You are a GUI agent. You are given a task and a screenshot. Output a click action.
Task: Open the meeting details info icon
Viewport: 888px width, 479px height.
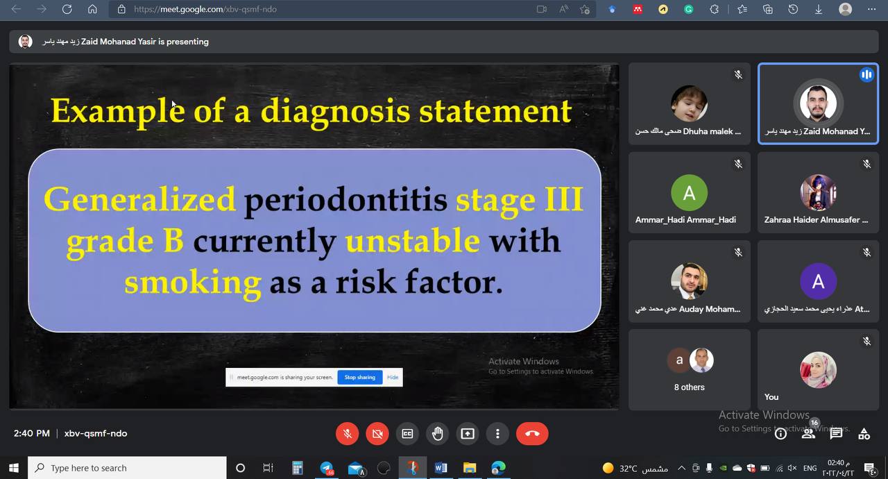(x=780, y=434)
